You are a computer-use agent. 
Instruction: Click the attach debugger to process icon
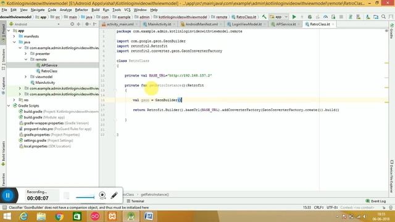click(333, 17)
